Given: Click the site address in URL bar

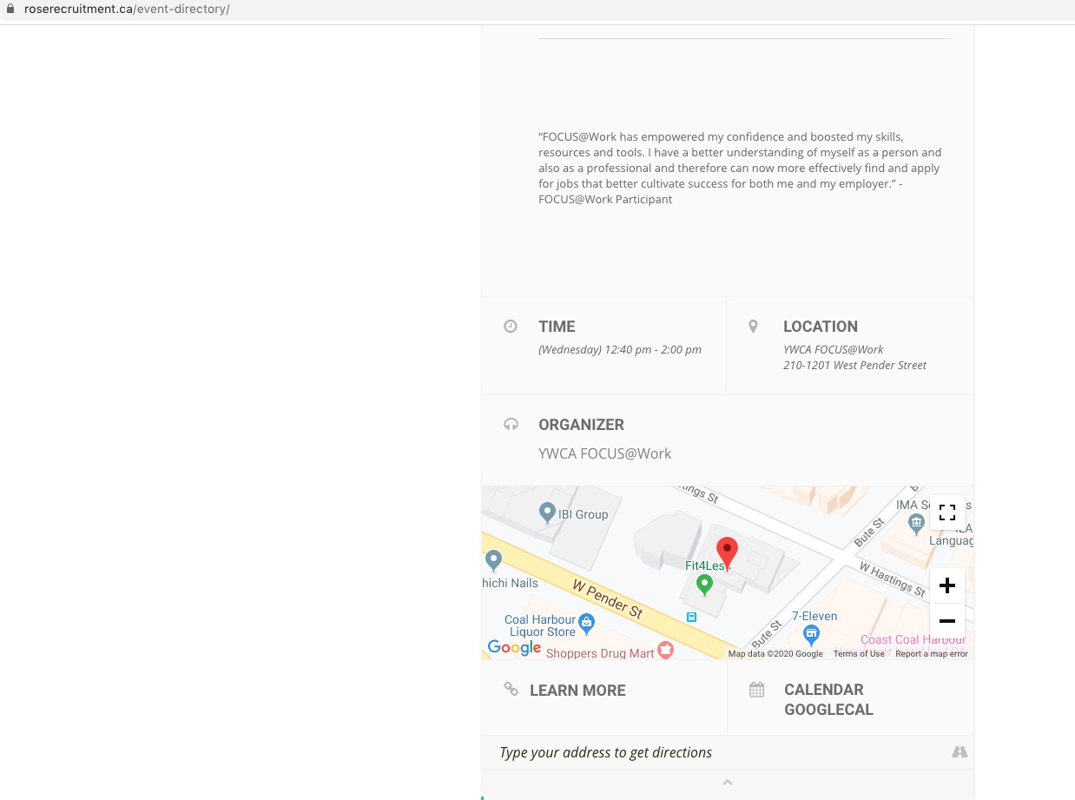Looking at the screenshot, I should 127,10.
